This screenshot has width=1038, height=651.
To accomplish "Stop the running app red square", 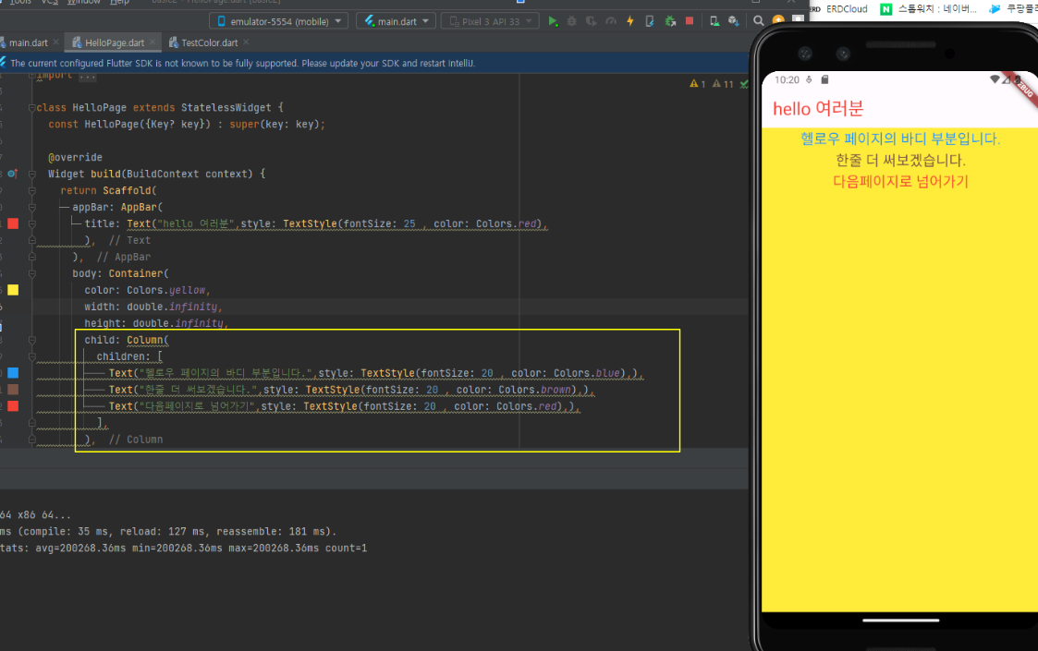I will [690, 21].
